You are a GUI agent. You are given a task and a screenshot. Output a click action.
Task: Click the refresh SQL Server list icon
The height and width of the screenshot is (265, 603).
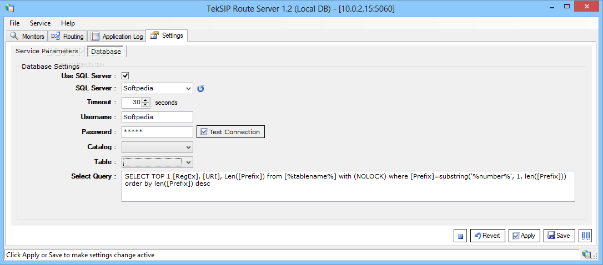[200, 89]
